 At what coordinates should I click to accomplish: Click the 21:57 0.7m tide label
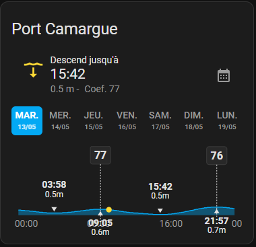[x=216, y=225]
